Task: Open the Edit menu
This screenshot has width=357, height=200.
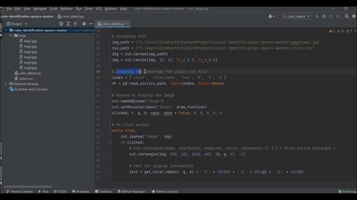Action: click(x=17, y=9)
